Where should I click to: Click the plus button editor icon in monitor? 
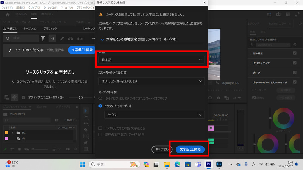point(239,98)
